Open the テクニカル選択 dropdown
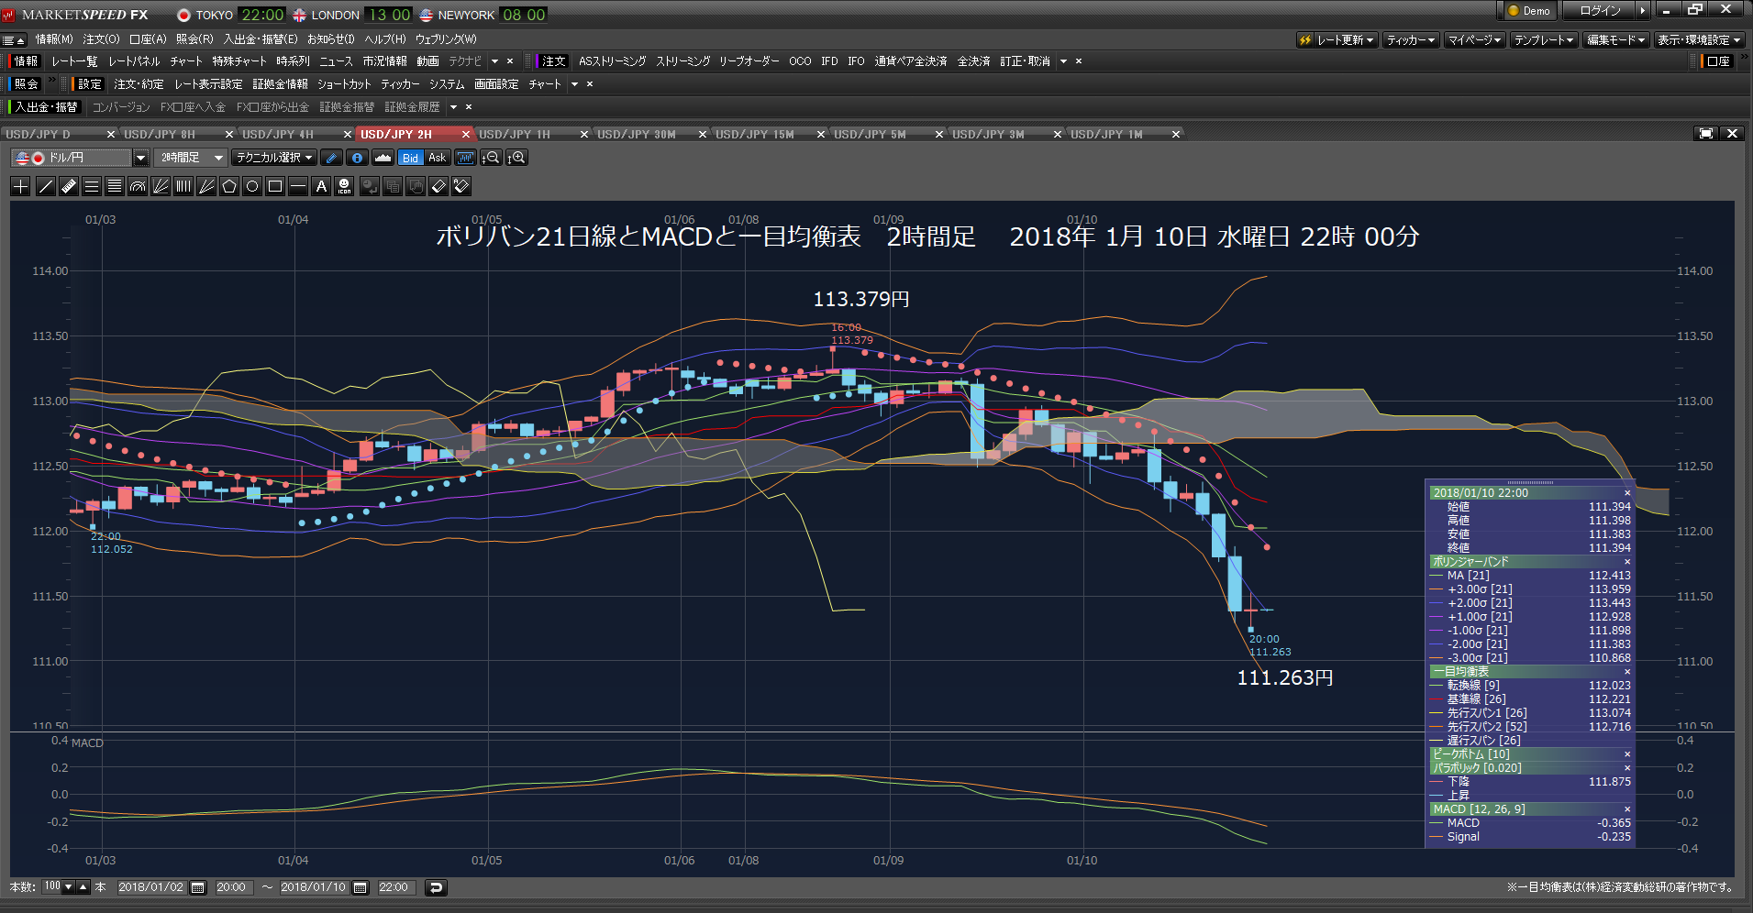Image resolution: width=1753 pixels, height=913 pixels. (x=273, y=158)
